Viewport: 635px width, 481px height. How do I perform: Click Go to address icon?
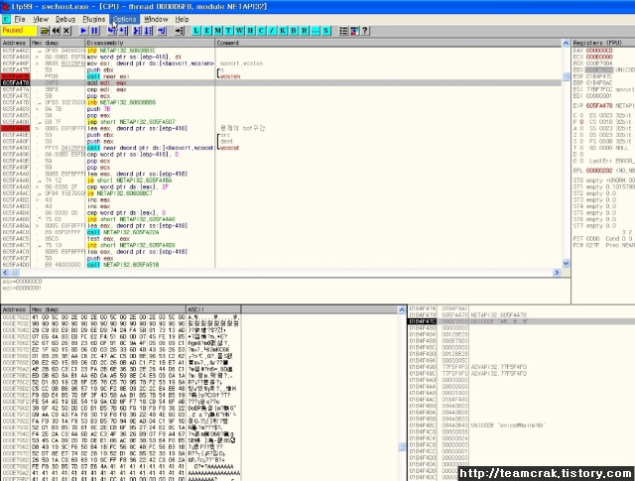[x=179, y=31]
